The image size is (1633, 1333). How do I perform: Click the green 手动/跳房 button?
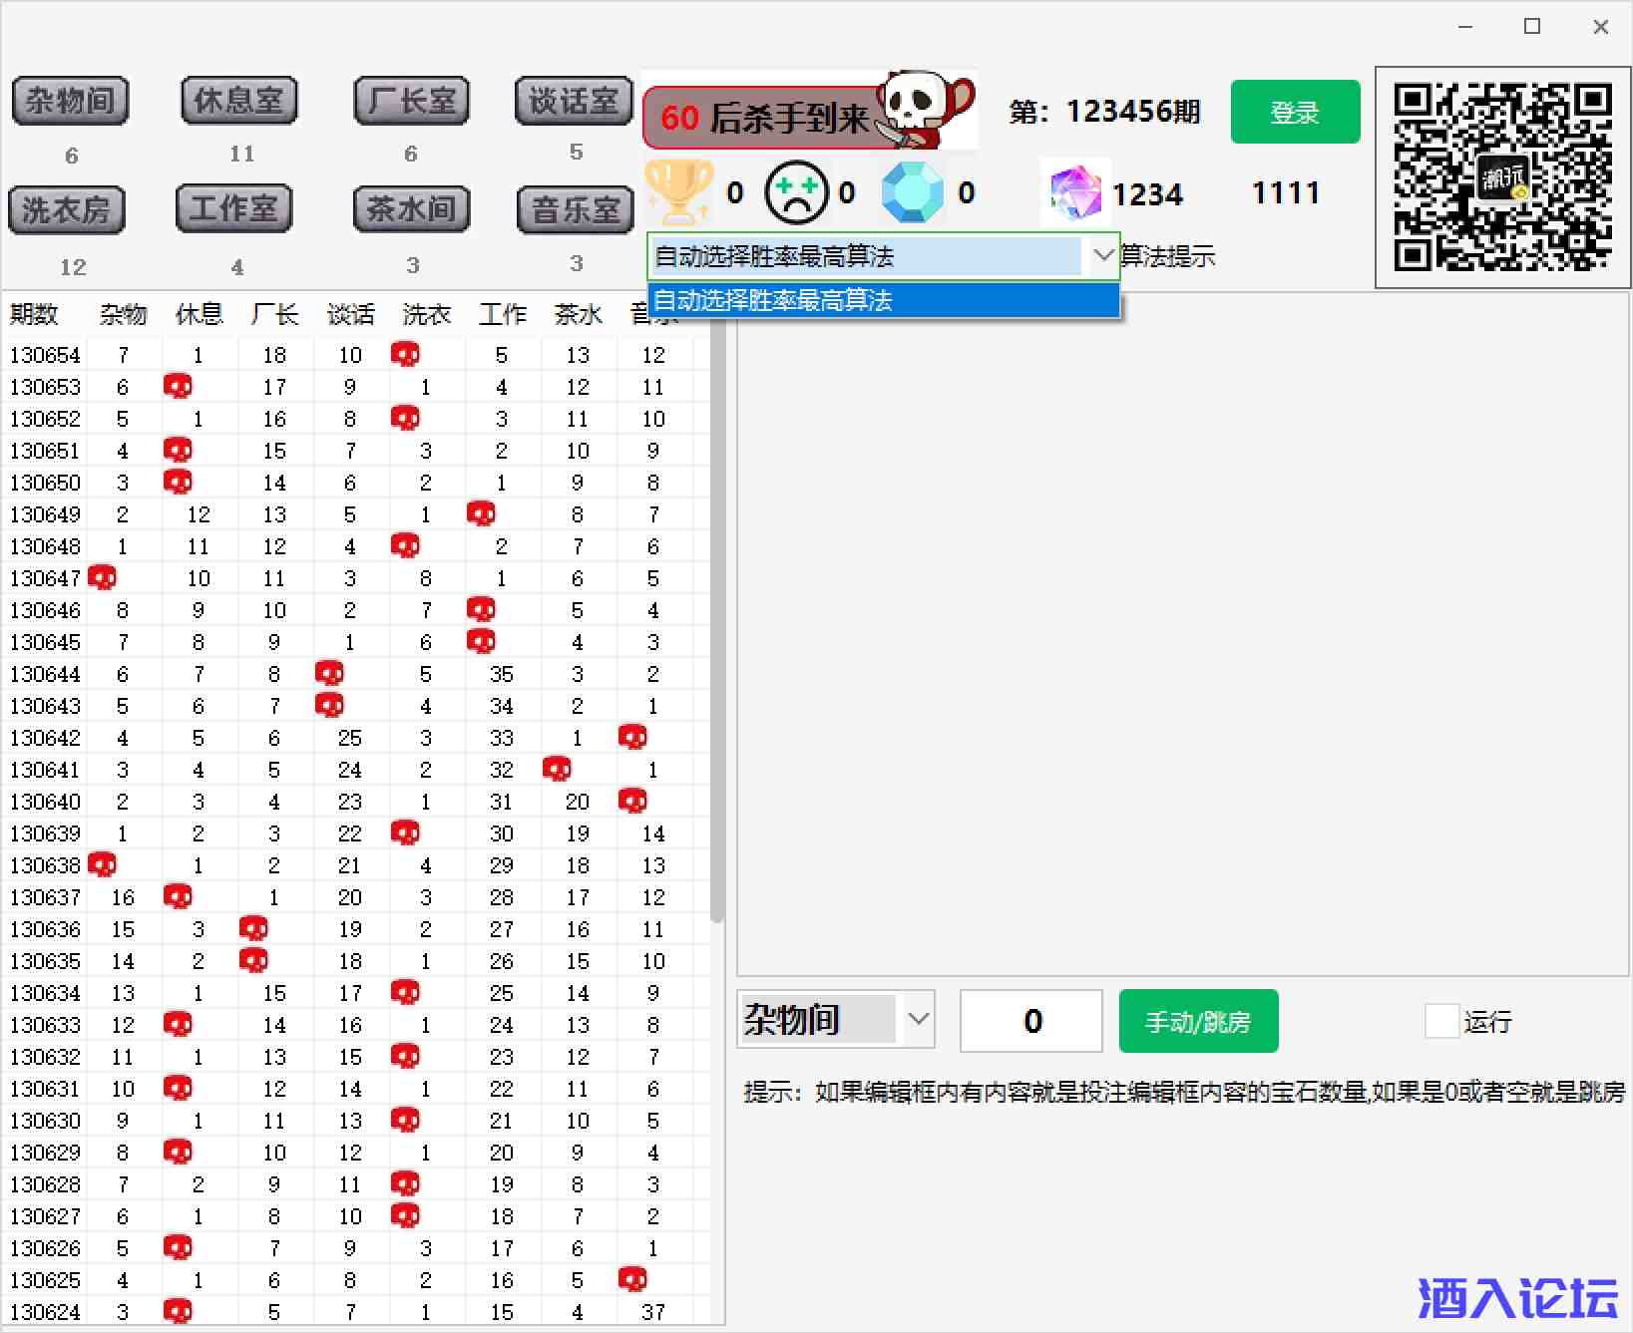tap(1198, 1021)
